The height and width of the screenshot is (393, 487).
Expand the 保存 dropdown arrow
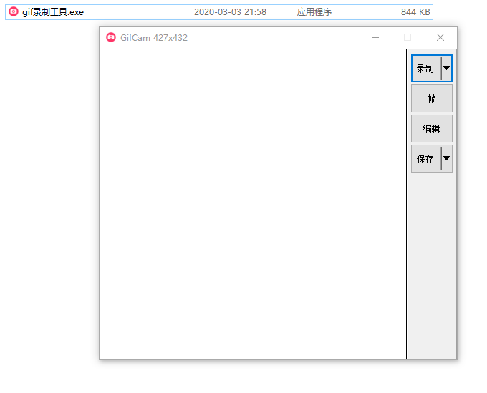tap(447, 159)
